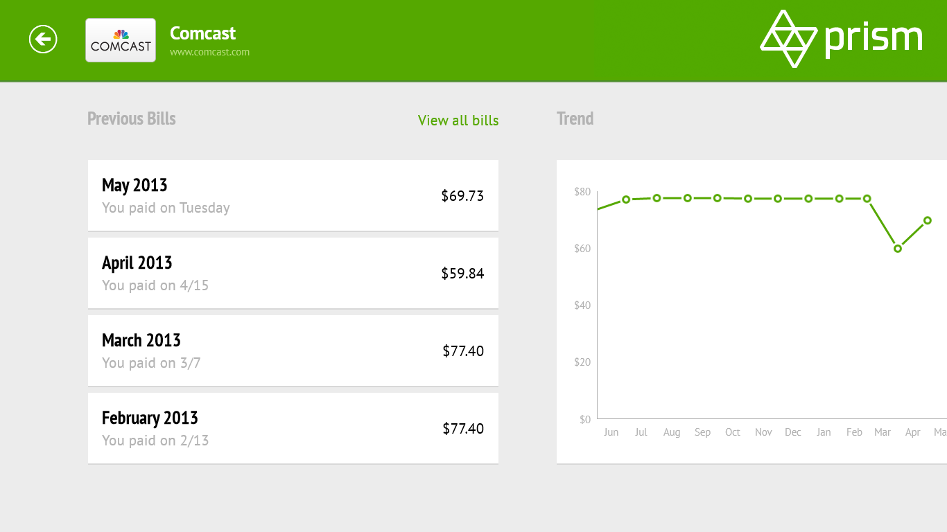Open the March 2013 bill row
The width and height of the screenshot is (947, 532).
293,351
